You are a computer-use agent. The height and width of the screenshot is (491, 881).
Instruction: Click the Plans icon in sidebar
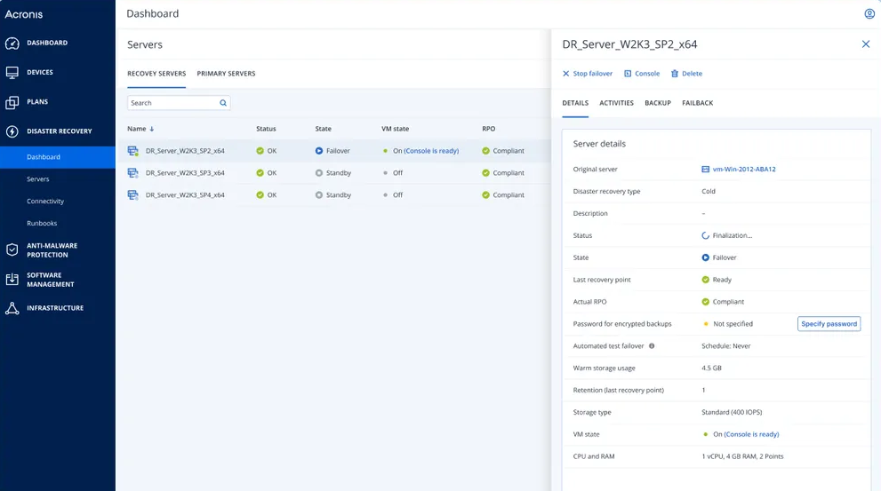(x=12, y=102)
